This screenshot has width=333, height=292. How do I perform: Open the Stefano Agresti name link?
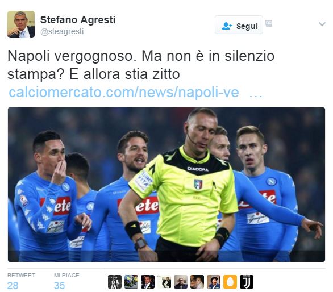78,20
